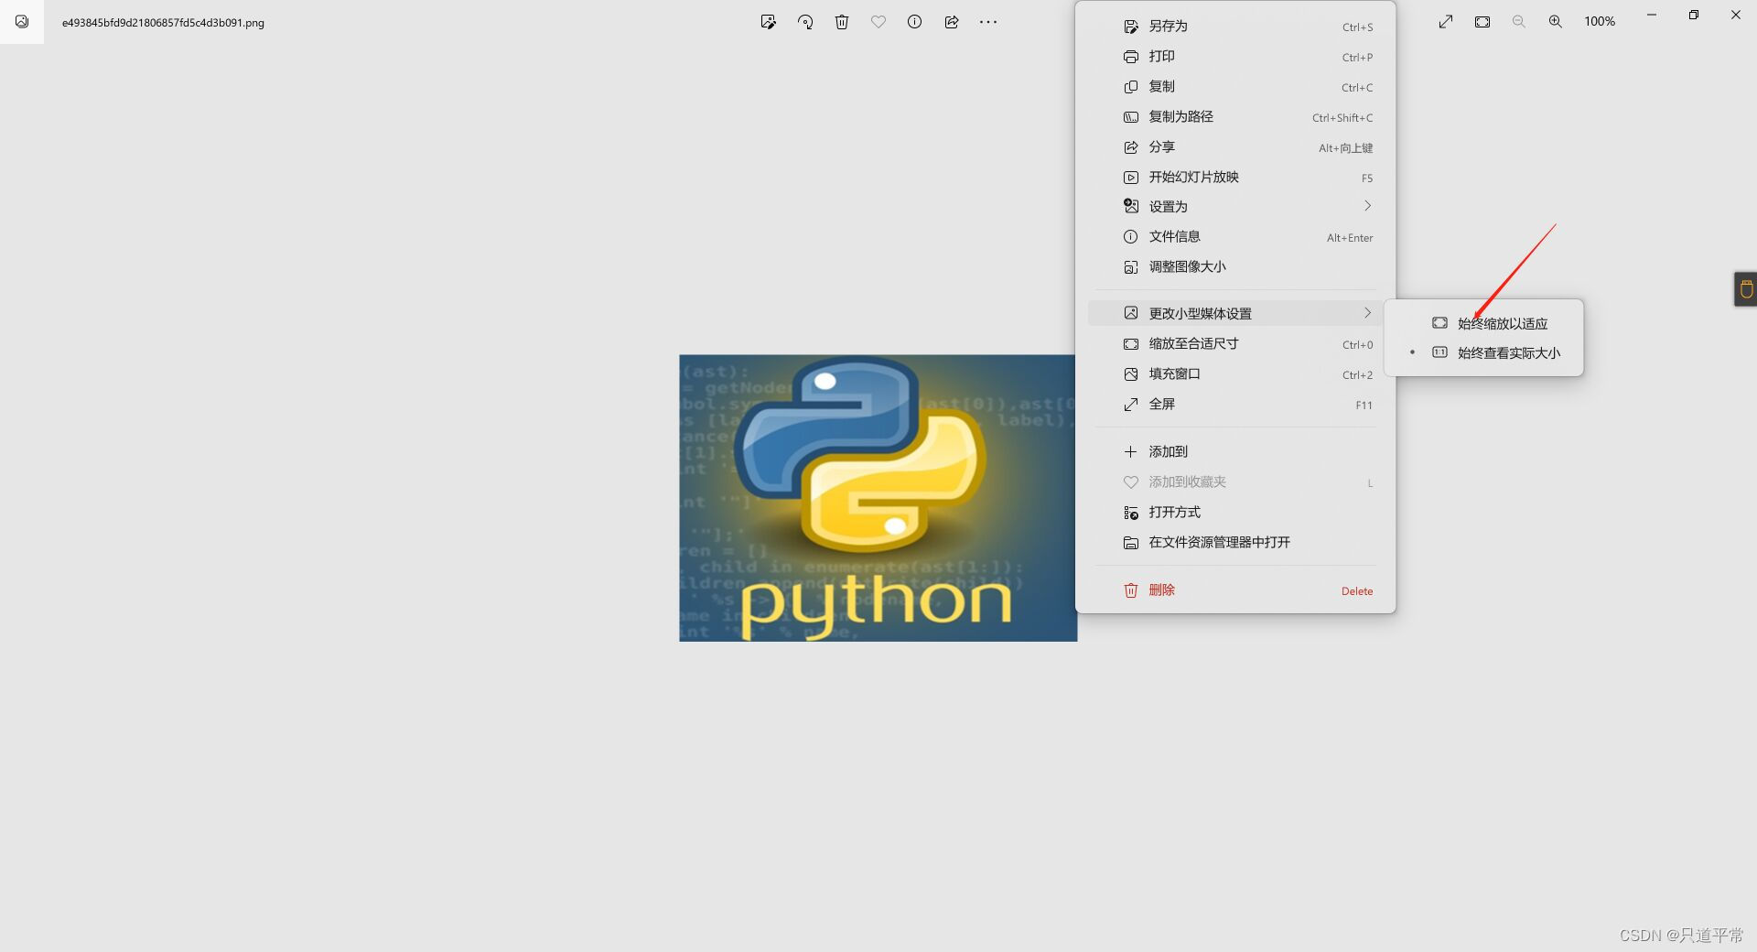Screen dimensions: 1757x952
Task: Click the Photos app icon in the top-left corner
Action: 22,22
